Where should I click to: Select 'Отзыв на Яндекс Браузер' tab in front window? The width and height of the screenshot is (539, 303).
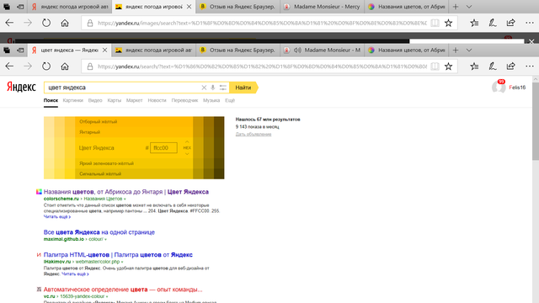[237, 50]
